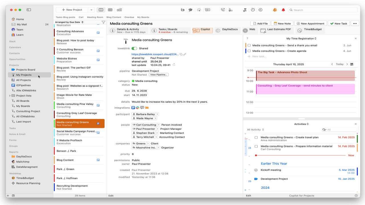This screenshot has height=205, width=365.
Task: Click the euro currency toolbar icon
Action: pyautogui.click(x=260, y=10)
